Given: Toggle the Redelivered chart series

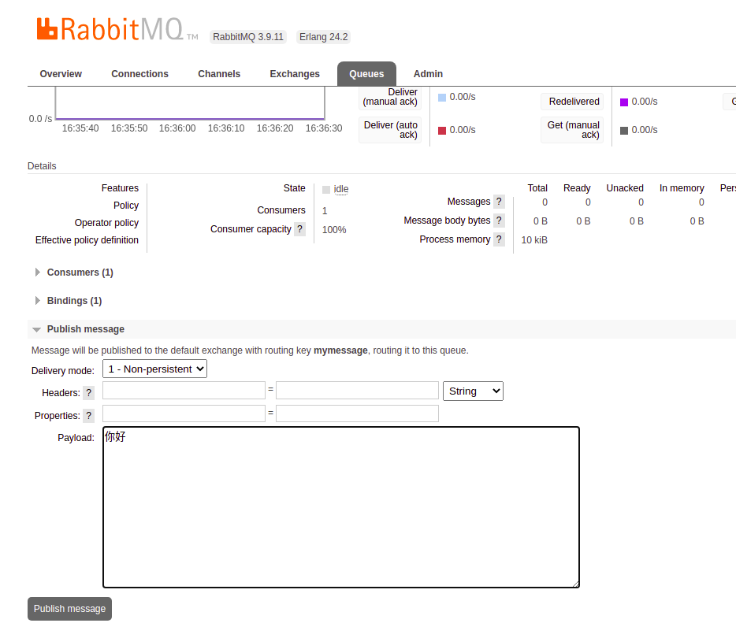Looking at the screenshot, I should [x=574, y=102].
